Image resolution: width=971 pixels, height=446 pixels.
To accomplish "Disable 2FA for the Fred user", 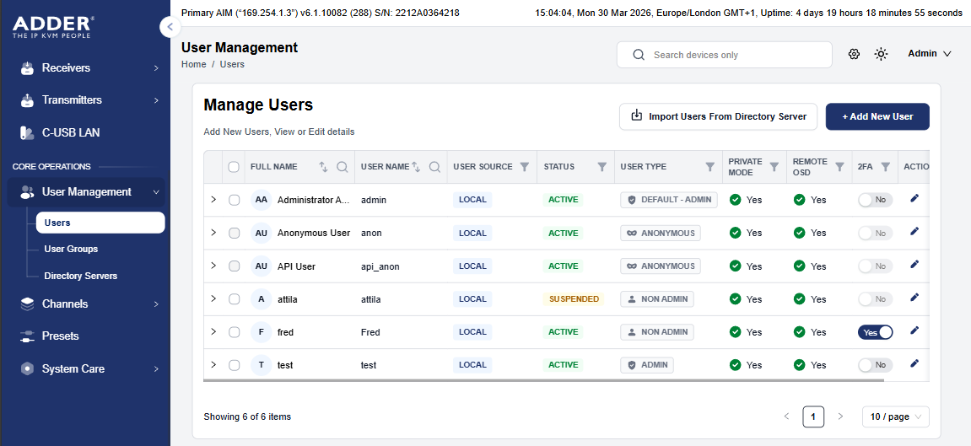I will 875,332.
